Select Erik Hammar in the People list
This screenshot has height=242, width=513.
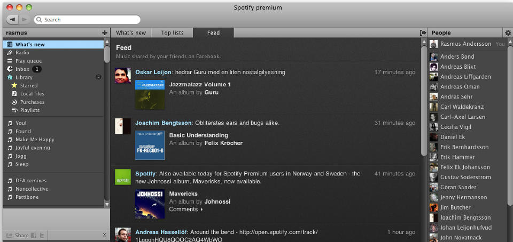coord(468,157)
